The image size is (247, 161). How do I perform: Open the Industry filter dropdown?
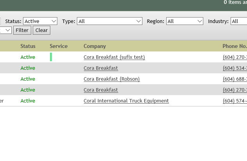pos(238,21)
